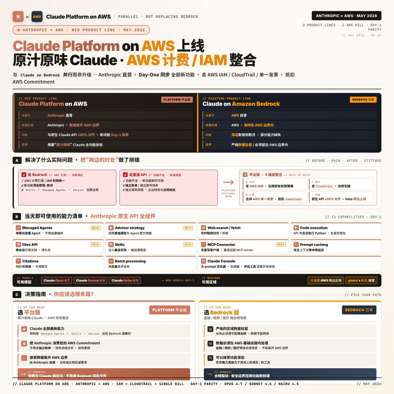394x394 pixels.
Task: Click the BETA tag on MCP Connector card
Action: [281, 245]
